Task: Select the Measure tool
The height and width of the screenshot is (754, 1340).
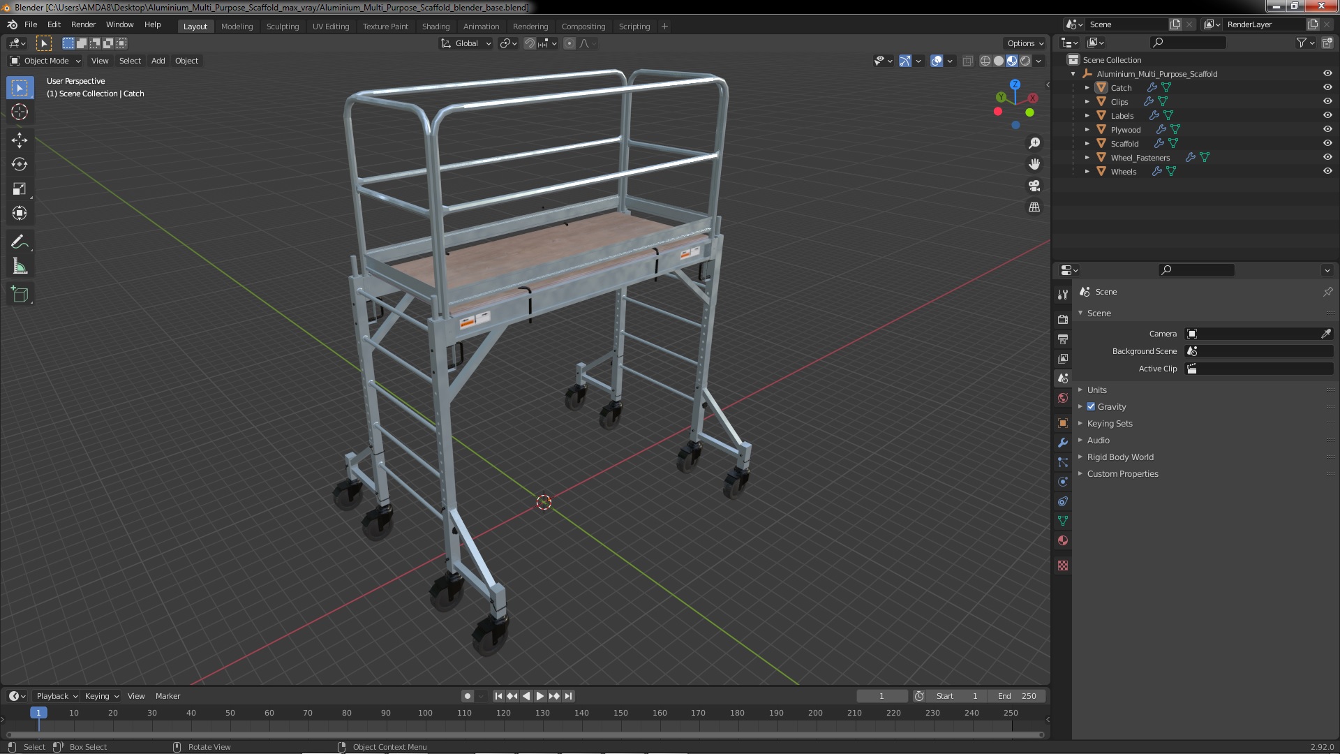Action: [20, 266]
